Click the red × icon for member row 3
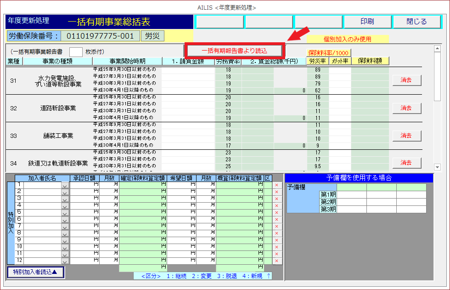 pyautogui.click(x=276, y=199)
